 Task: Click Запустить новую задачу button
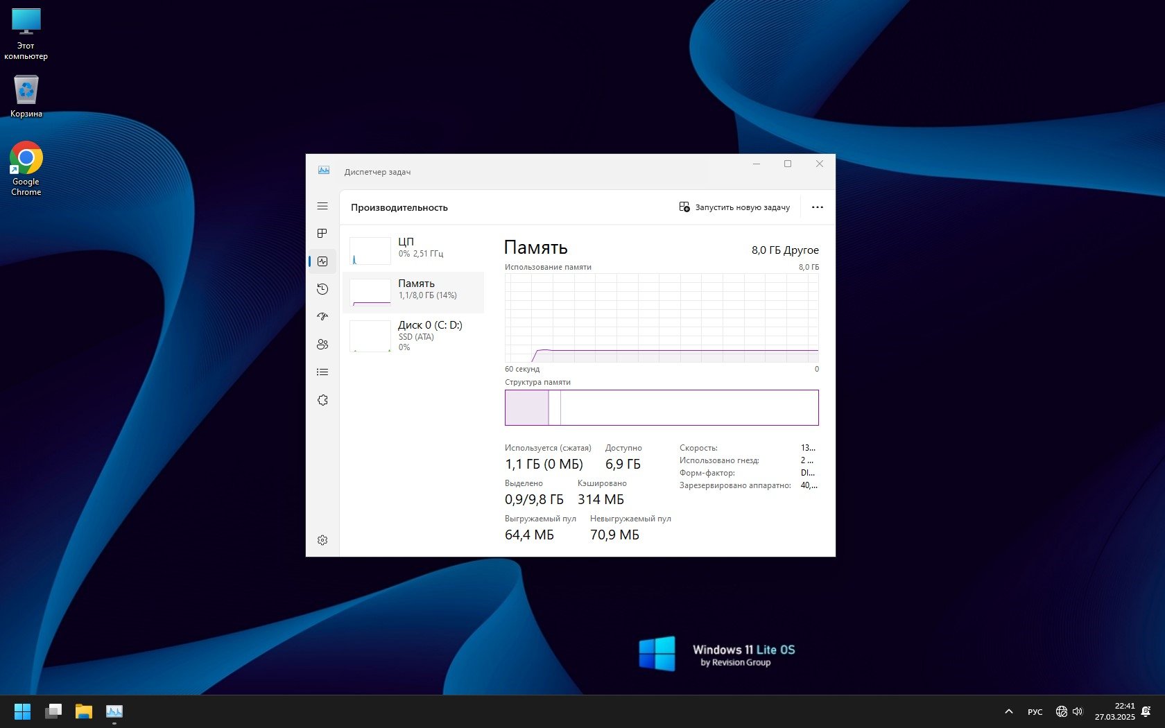pos(734,207)
